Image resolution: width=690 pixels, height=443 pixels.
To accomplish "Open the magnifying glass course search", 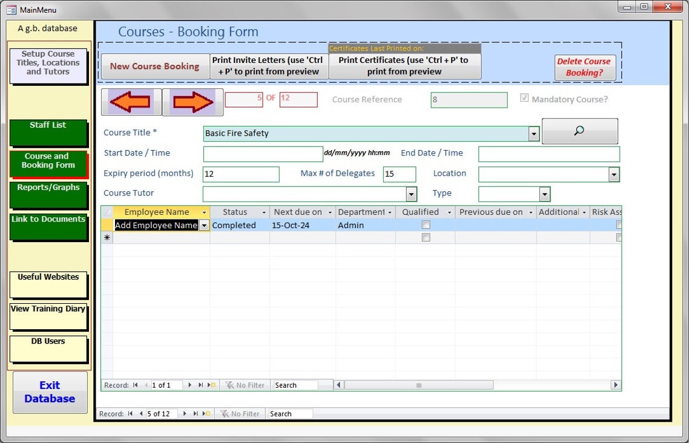I will pos(579,131).
